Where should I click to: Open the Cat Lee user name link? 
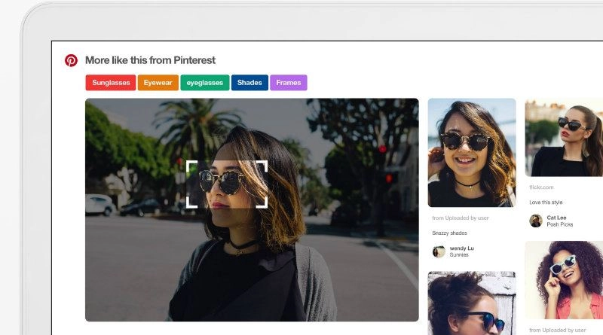(x=556, y=218)
